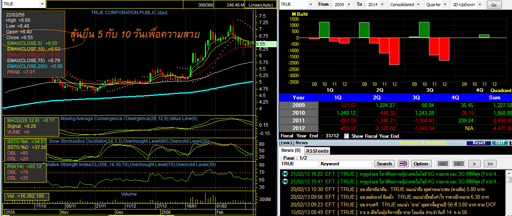Click the news Search button
This screenshot has width=512, height=216.
384,164
